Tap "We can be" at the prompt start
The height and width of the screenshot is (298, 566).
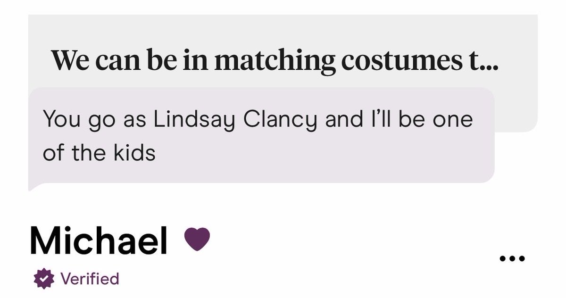(111, 60)
